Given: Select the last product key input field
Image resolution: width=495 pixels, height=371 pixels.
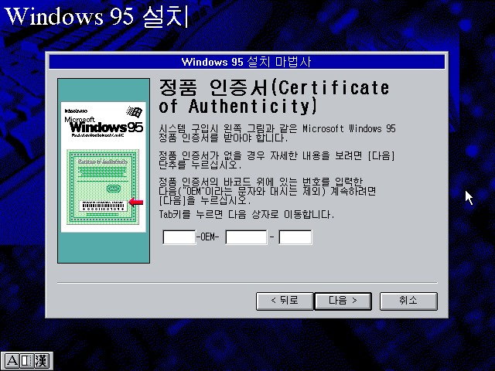Looking at the screenshot, I should coord(295,237).
